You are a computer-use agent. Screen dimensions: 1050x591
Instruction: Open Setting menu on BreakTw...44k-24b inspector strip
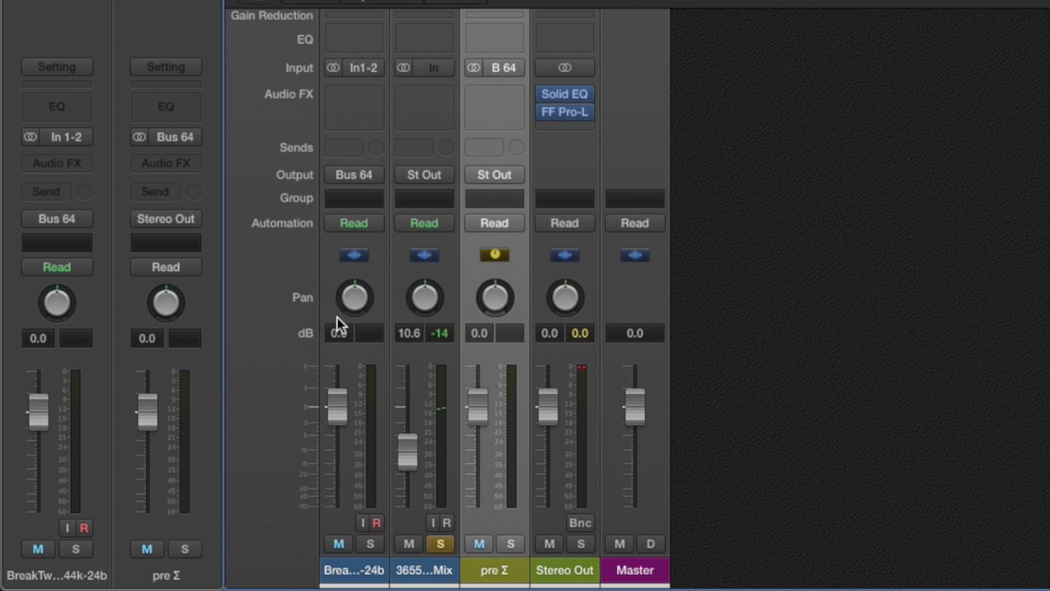coord(57,67)
